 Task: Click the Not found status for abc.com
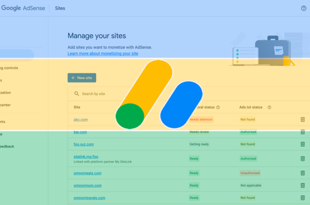(x=247, y=119)
